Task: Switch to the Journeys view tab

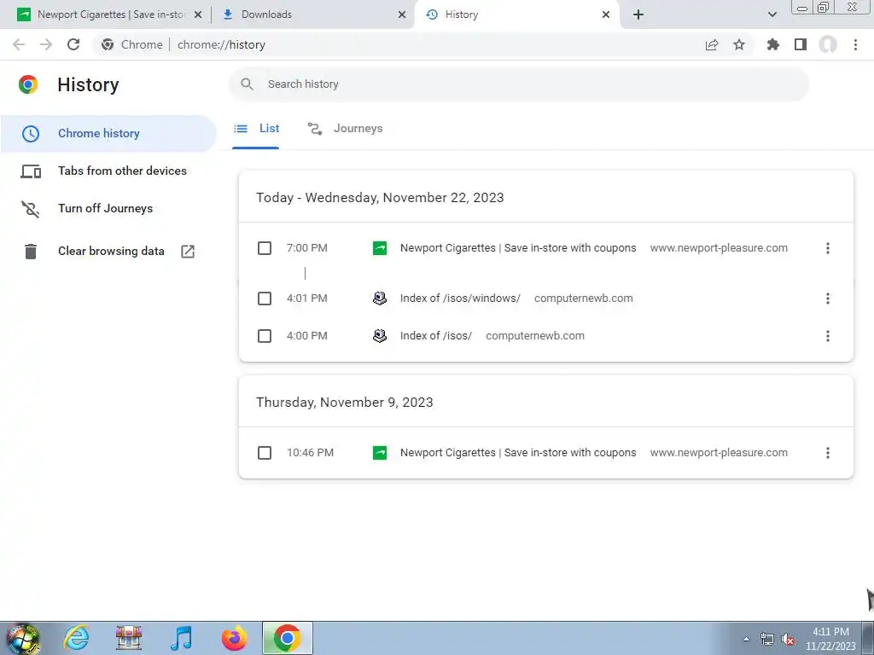Action: point(345,129)
